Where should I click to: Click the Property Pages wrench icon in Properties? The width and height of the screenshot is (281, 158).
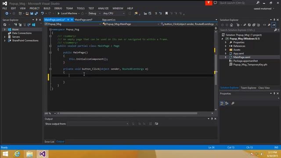[x=233, y=104]
